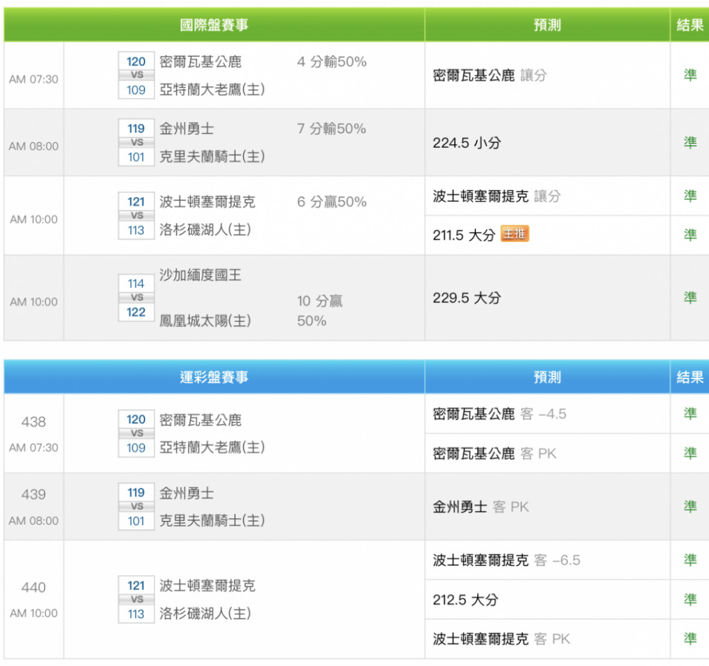Click the handicap text 10 分贏 50%
Image resolution: width=709 pixels, height=666 pixels.
pos(320,311)
